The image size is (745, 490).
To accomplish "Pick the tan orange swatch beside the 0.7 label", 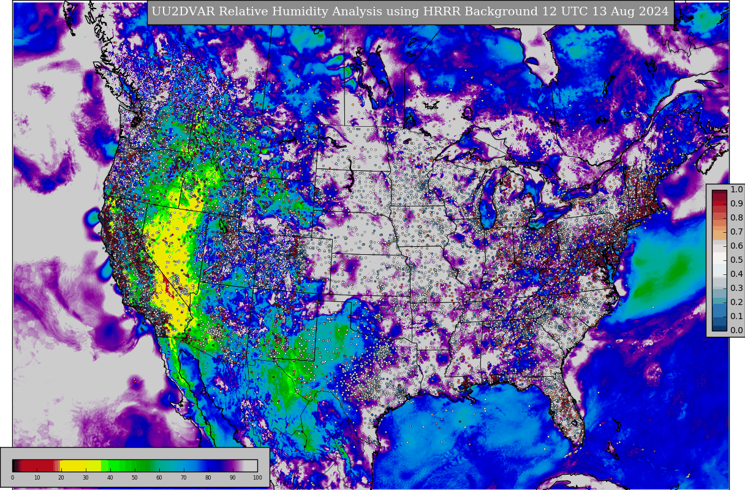I will pos(720,234).
